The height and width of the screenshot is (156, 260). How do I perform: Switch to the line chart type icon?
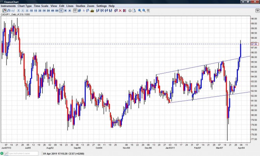[13, 10]
